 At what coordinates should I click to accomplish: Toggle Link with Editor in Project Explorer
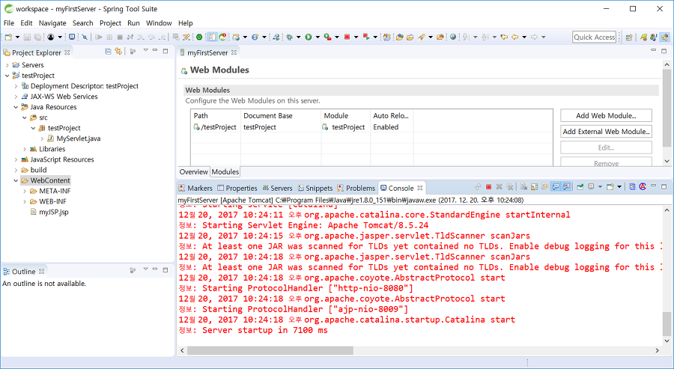point(118,52)
